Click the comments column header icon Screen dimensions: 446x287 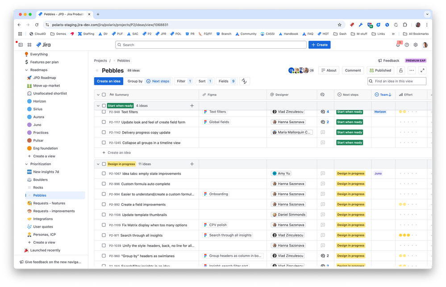pyautogui.click(x=322, y=95)
